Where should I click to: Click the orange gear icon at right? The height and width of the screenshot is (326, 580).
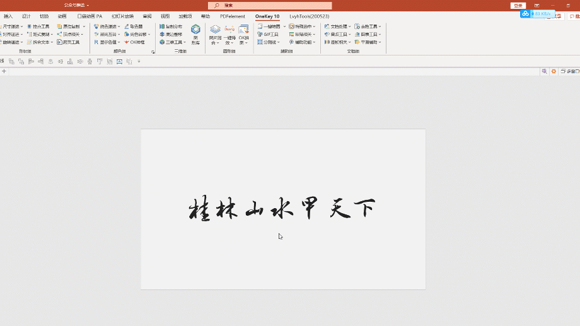click(554, 71)
